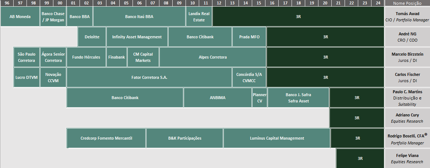Select the year 12 header cell
Image resolution: width=430 pixels, height=168 pixels.
(219, 3)
